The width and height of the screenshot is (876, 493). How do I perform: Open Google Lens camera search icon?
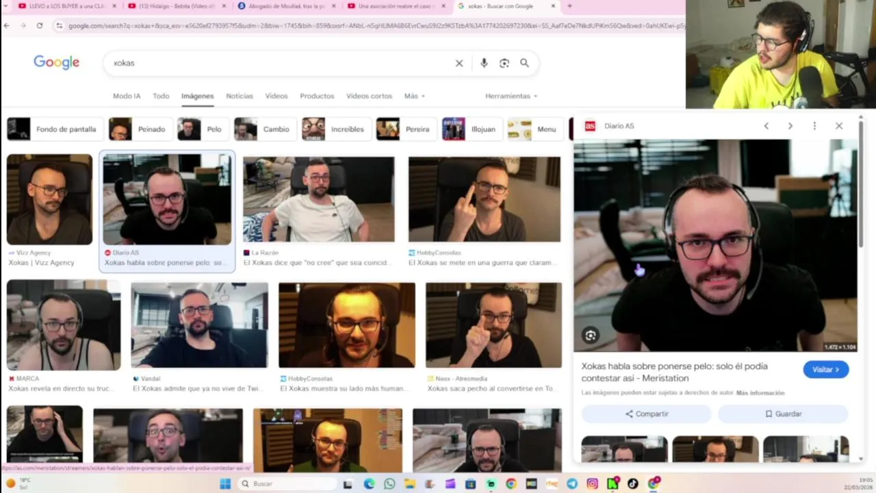point(504,63)
